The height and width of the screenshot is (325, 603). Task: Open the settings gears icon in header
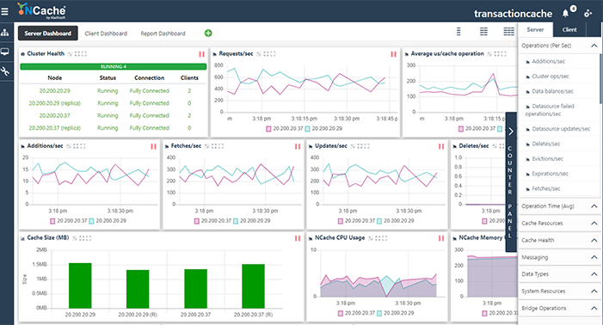[588, 14]
